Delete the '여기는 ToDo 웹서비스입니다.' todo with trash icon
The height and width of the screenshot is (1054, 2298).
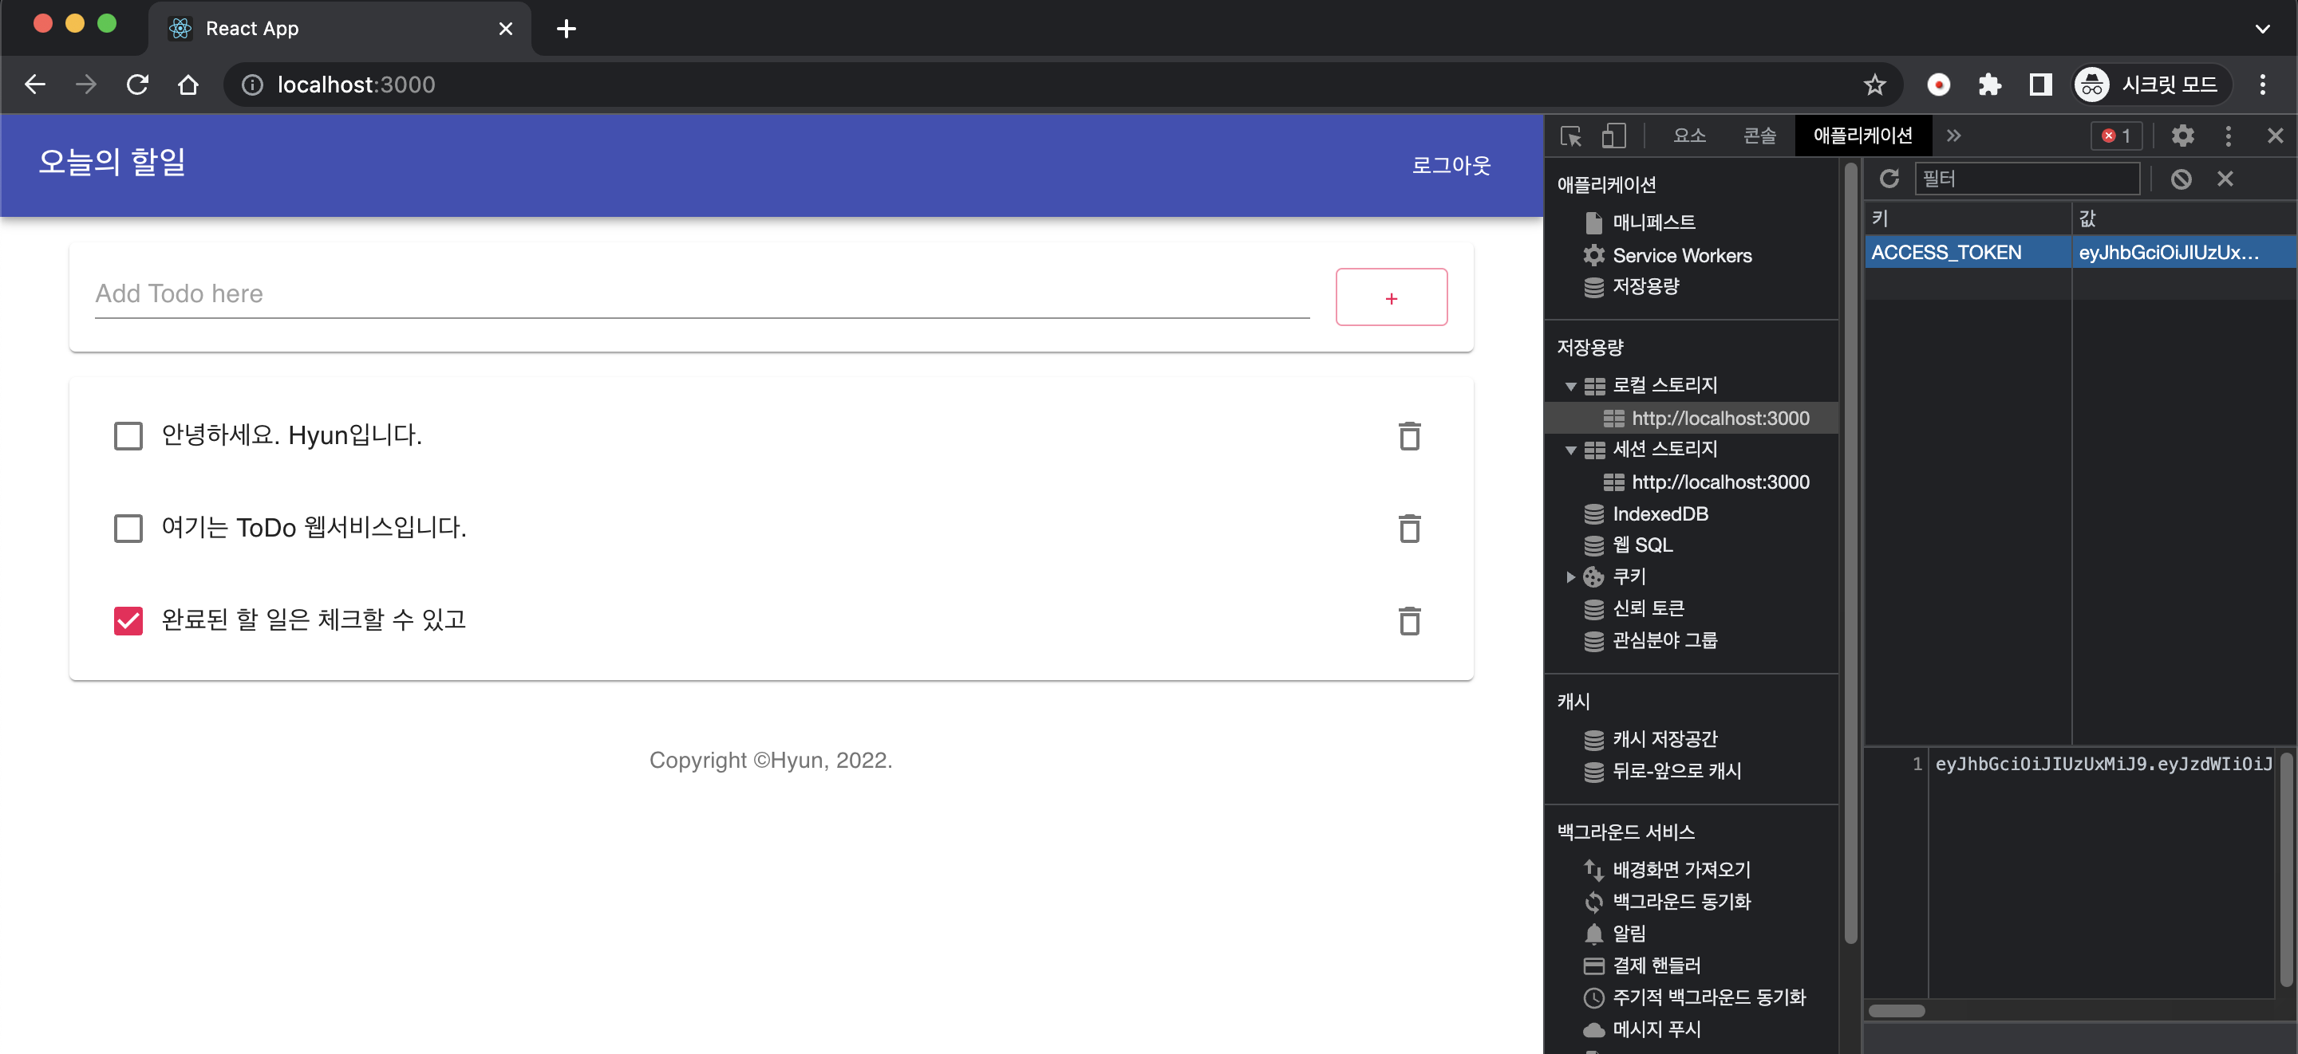point(1409,528)
